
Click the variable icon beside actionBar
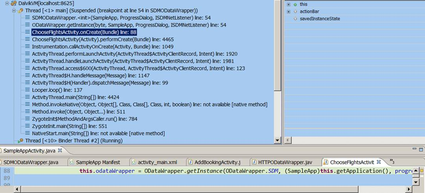pyautogui.click(x=295, y=12)
